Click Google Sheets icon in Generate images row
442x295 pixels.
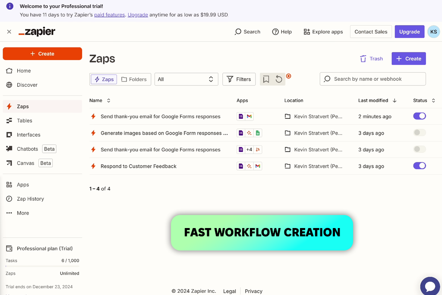click(258, 133)
